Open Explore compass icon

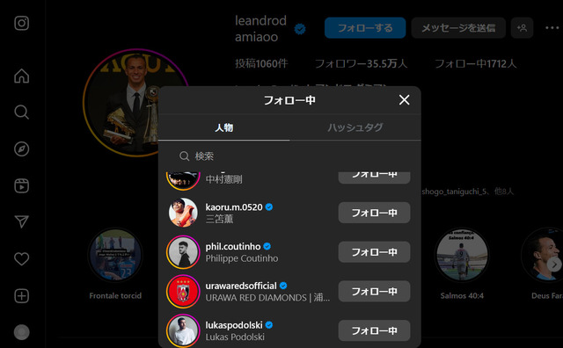click(21, 149)
